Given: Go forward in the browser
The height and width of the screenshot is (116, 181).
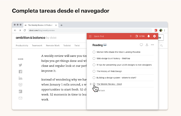Looking at the screenshot, I should tap(20, 30).
